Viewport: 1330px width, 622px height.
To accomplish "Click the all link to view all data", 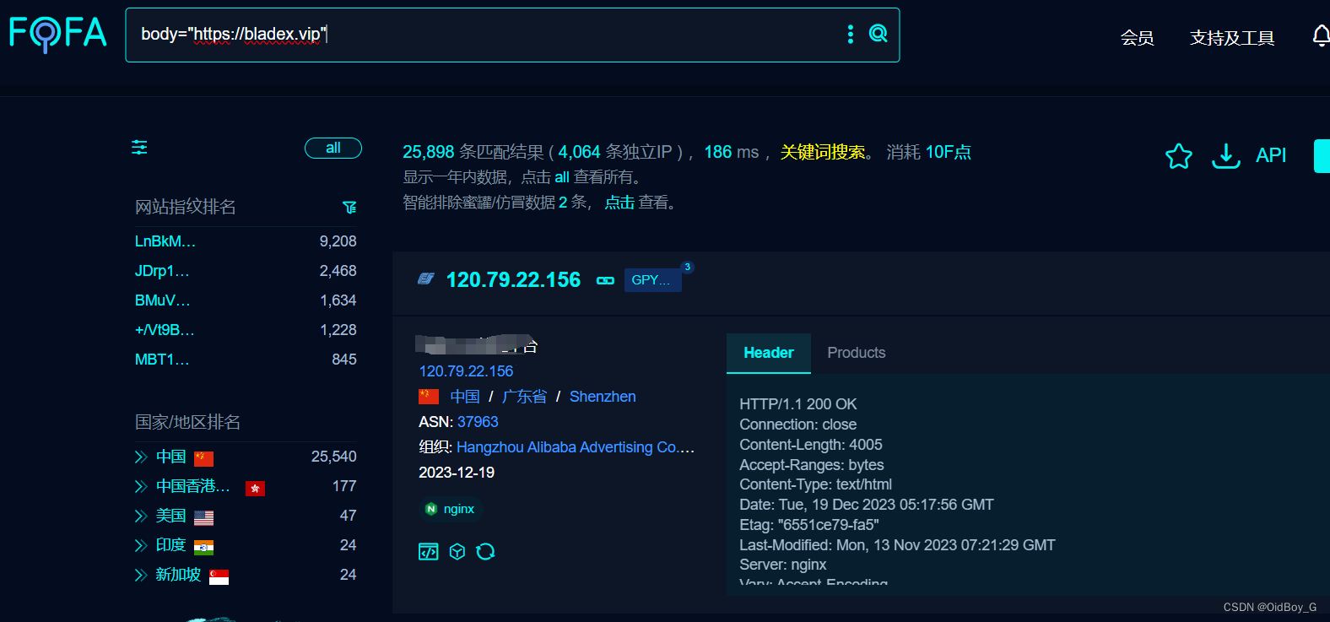I will coord(562,177).
